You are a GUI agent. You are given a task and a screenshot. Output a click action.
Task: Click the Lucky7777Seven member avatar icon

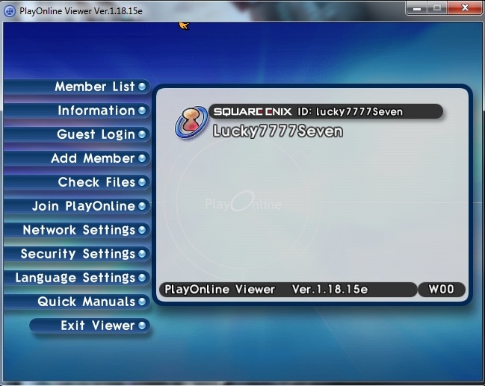[x=191, y=122]
